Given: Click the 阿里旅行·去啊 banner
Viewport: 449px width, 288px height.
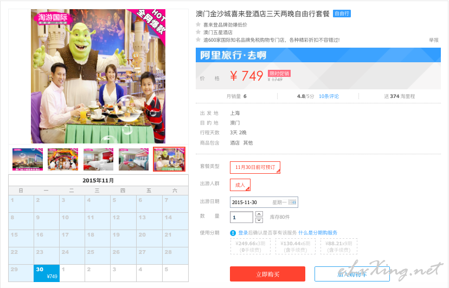Looking at the screenshot, I should click(x=318, y=55).
